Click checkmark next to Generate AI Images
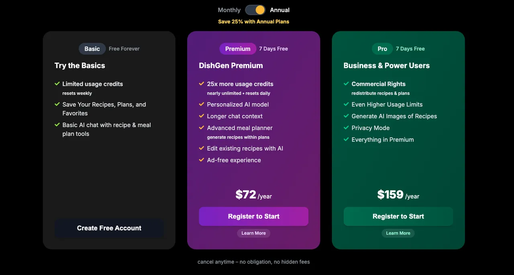The height and width of the screenshot is (275, 514). [x=346, y=116]
